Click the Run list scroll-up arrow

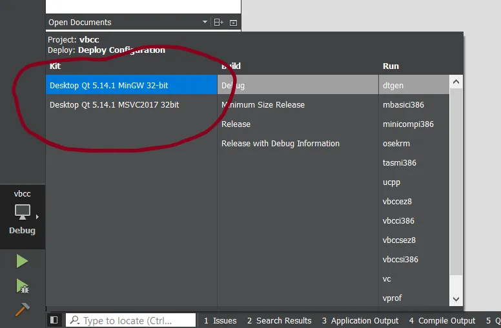pos(456,82)
